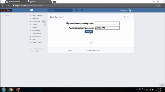The width and height of the screenshot is (165, 92).
Task: Click the VK logo in header
Action: click(31, 10)
